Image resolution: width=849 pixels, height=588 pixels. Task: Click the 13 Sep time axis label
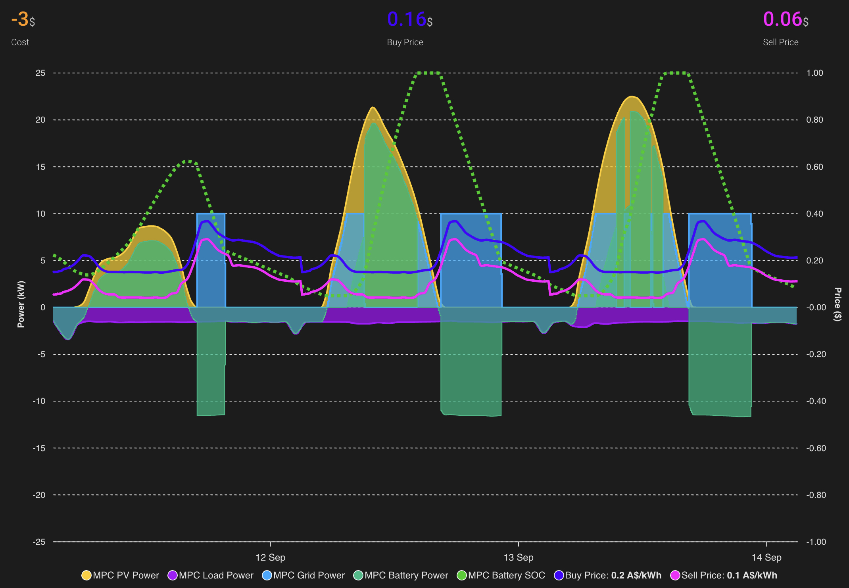click(x=518, y=557)
